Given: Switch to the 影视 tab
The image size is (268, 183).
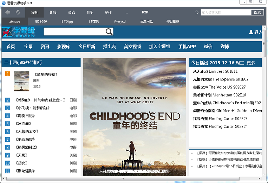Looking at the screenshot, I should click(53, 12).
